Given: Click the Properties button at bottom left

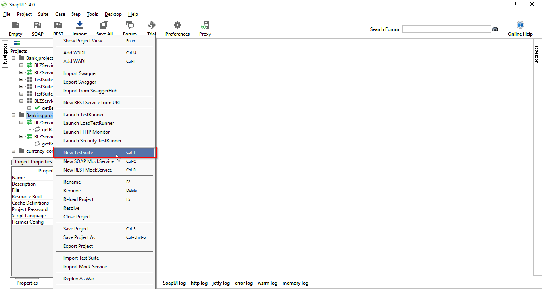Looking at the screenshot, I should point(27,283).
